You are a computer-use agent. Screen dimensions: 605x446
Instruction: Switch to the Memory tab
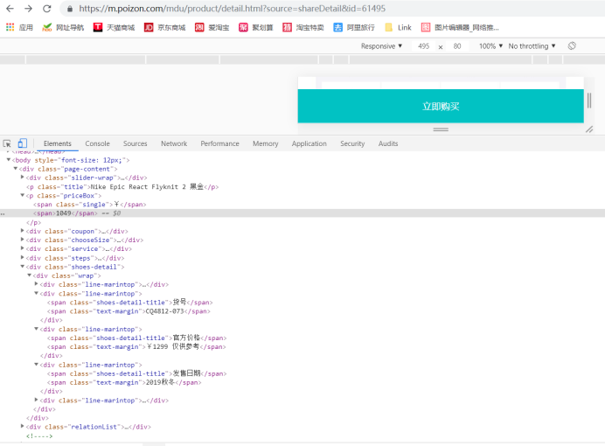266,143
